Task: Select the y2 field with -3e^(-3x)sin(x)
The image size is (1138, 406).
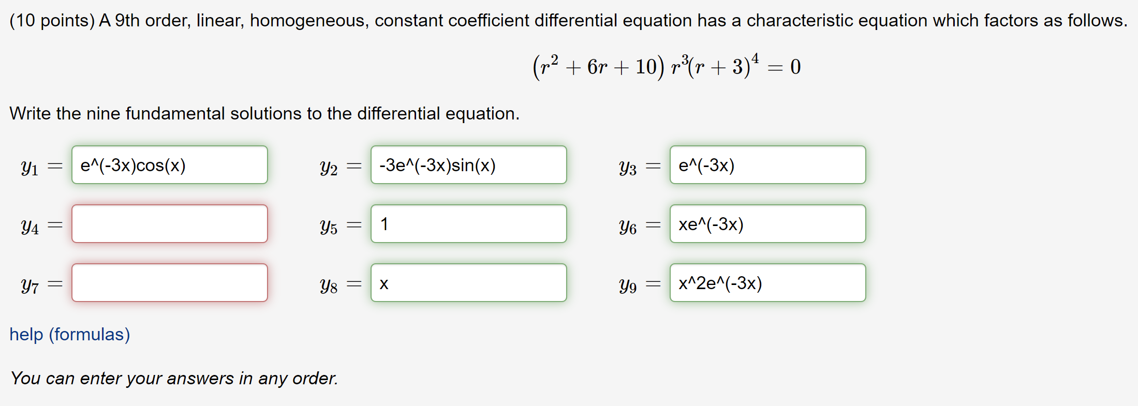Action: [469, 165]
